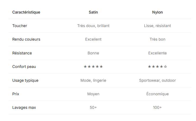Click the Résistance row label
Image resolution: width=196 pixels, height=121 pixels.
click(x=22, y=53)
